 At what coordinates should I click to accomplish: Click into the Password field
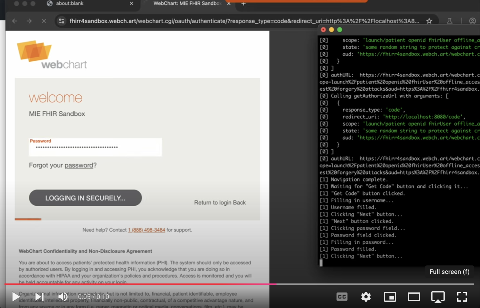[x=95, y=147]
